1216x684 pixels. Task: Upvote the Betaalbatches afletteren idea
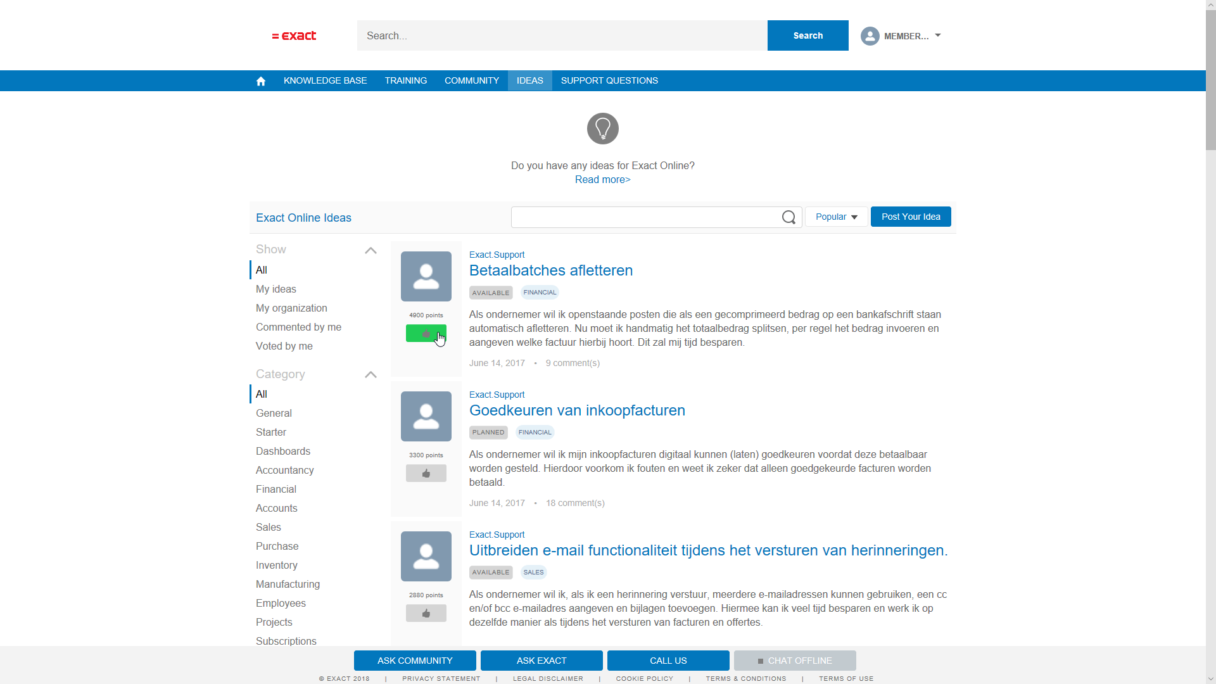click(426, 333)
